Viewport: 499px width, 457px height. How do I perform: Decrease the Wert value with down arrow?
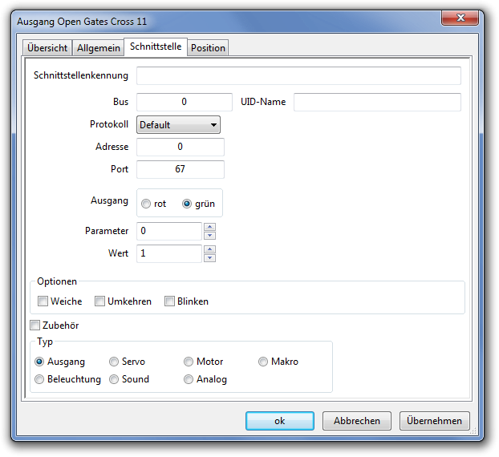[x=209, y=258]
